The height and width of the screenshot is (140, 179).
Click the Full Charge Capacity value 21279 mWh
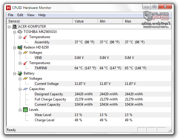point(83,99)
